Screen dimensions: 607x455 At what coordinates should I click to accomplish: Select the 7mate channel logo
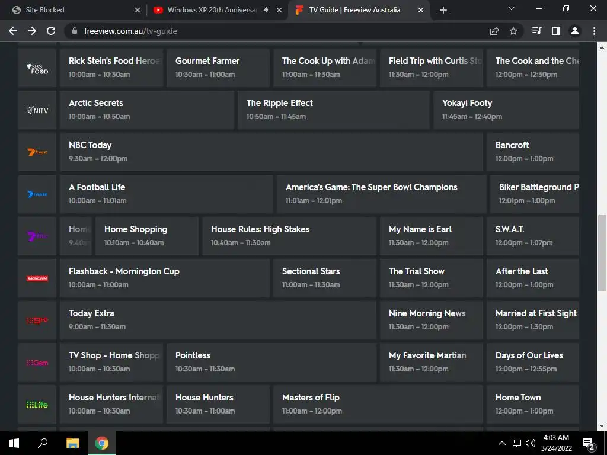coord(37,194)
